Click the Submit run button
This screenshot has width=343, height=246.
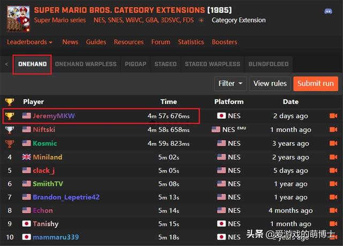coord(316,84)
